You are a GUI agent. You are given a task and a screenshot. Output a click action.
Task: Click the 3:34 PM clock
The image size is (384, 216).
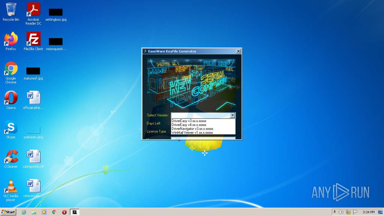coord(368,212)
